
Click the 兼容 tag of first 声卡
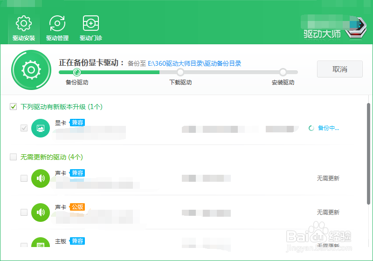pos(77,173)
